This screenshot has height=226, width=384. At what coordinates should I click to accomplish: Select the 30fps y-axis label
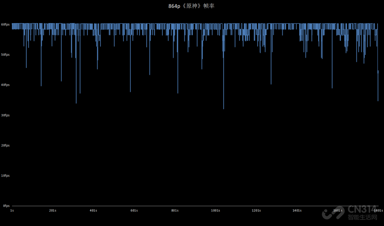5,115
